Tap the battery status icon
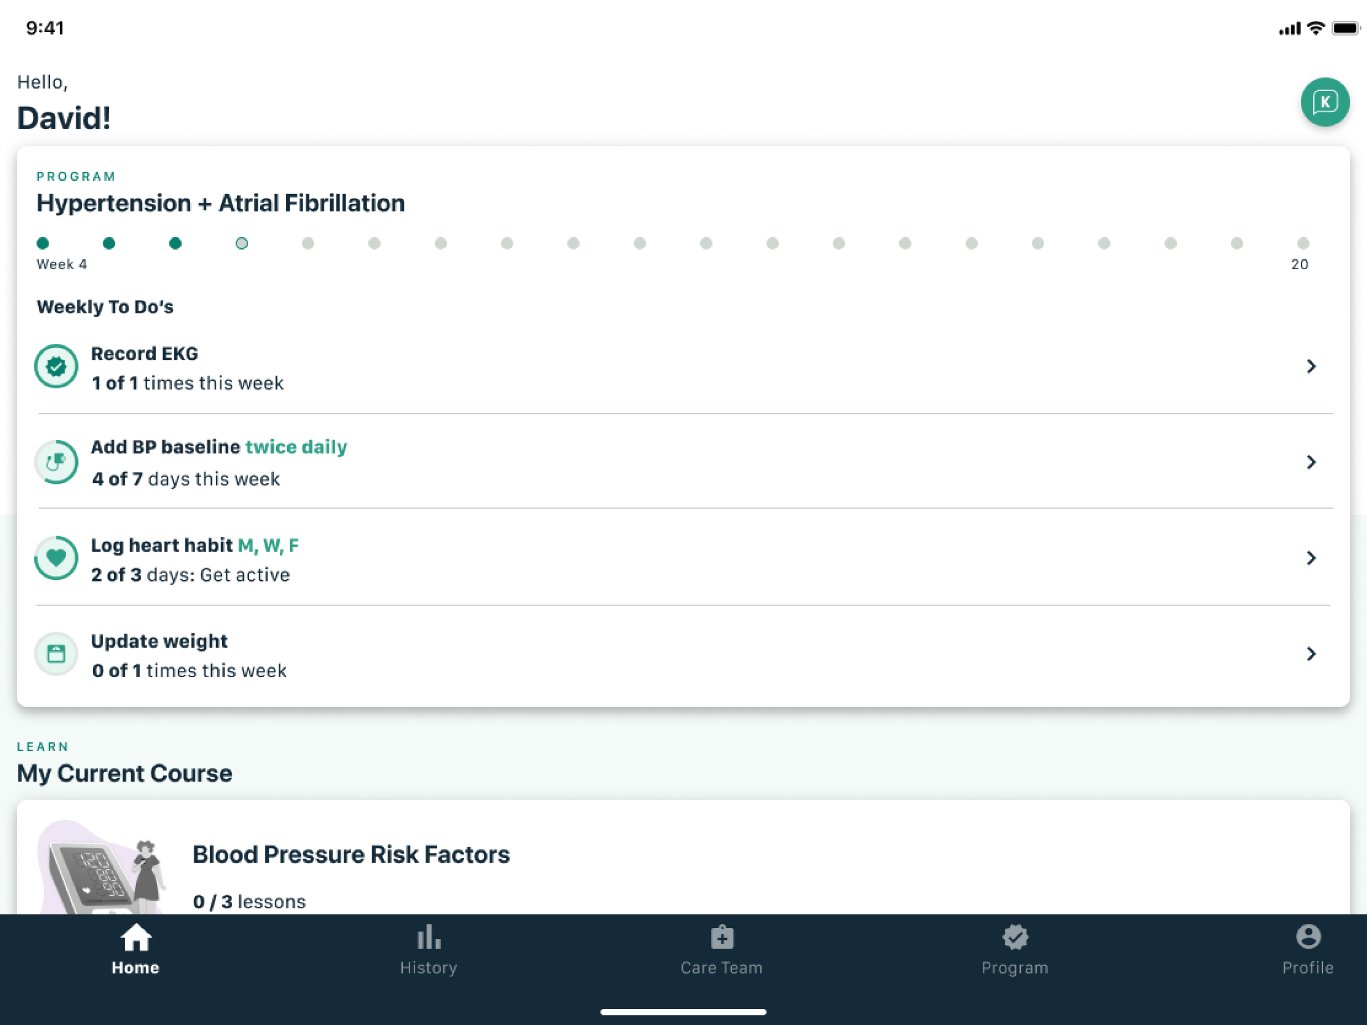The width and height of the screenshot is (1367, 1025). pyautogui.click(x=1346, y=29)
